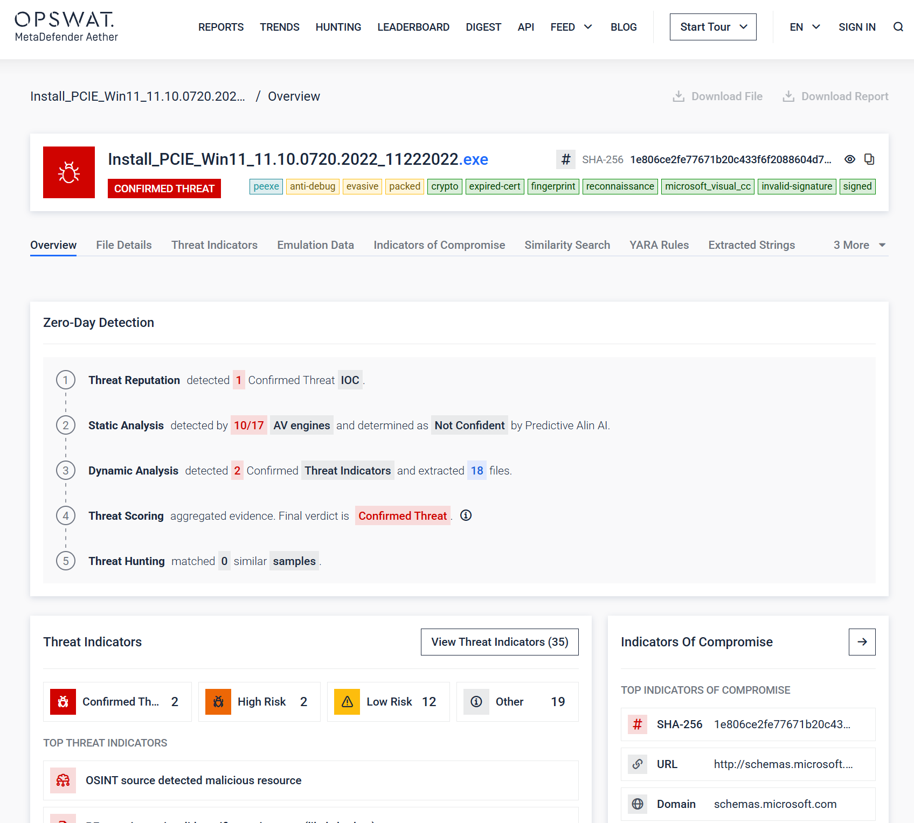Visit the BLOG link

(624, 27)
